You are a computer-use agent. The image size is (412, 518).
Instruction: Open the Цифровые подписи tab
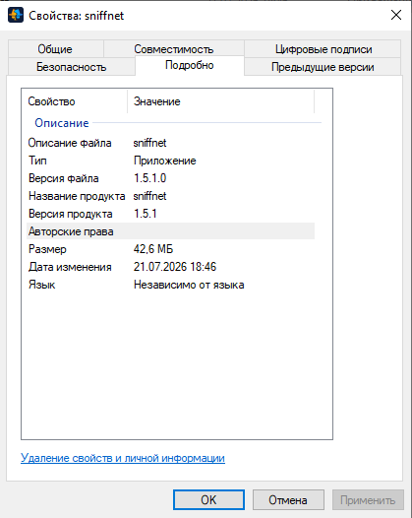click(324, 49)
